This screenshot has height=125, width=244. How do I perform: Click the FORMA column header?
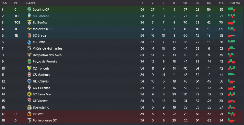[235, 3]
